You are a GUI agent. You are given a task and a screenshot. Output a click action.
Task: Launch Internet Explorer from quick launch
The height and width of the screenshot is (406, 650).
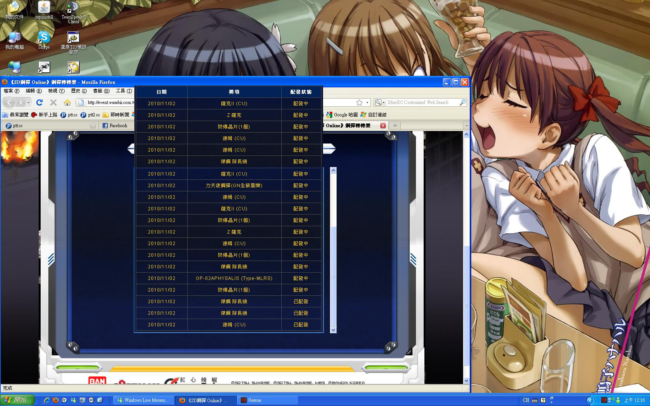47,400
